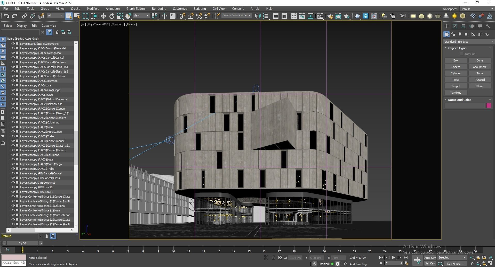Open the key filter Selected dropdown
495x267 pixels.
click(x=452, y=257)
